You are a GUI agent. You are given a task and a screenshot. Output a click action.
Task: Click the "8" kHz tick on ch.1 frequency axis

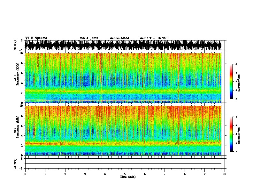point(22,63)
